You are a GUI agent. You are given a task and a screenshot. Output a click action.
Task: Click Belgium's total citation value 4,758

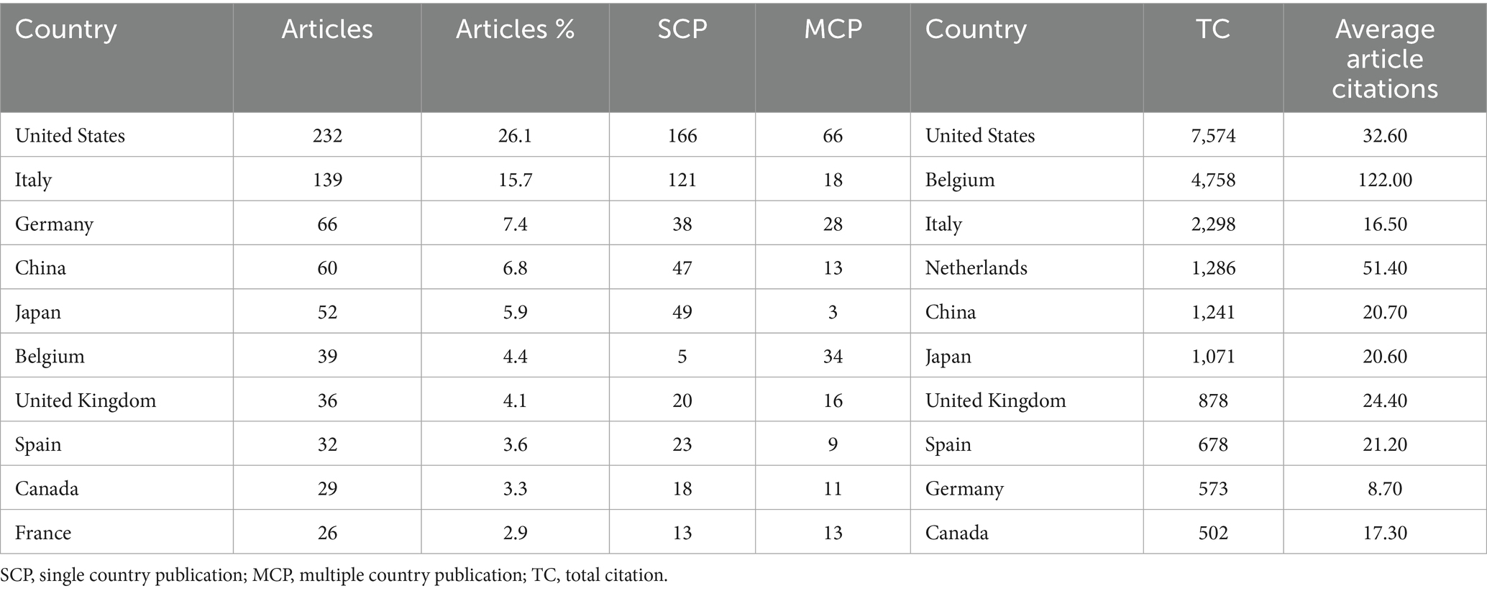tap(1213, 180)
